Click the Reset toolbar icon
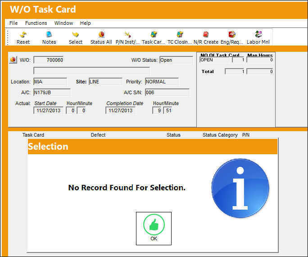The image size is (308, 257). (23, 37)
